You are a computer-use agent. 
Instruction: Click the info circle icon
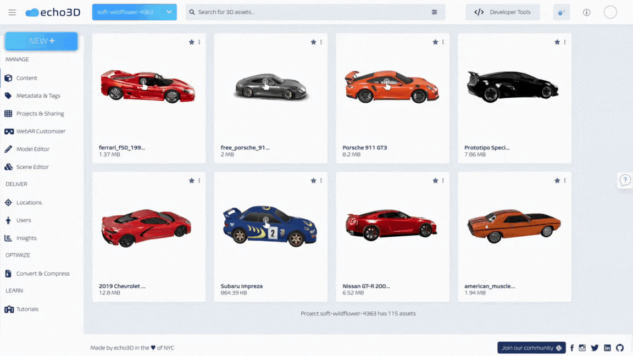(x=587, y=12)
